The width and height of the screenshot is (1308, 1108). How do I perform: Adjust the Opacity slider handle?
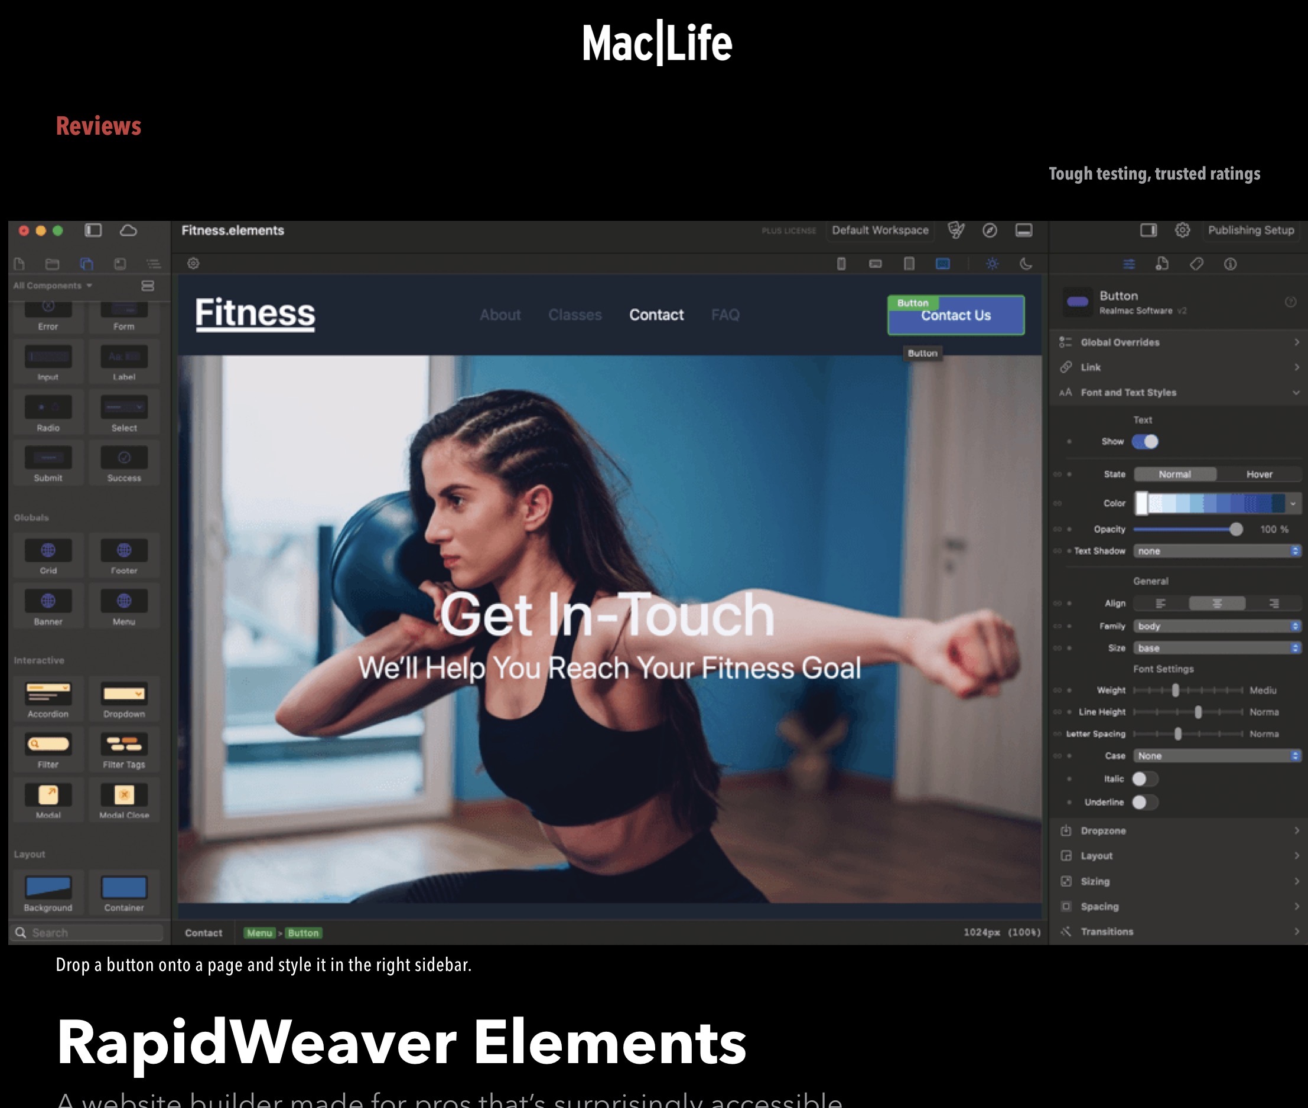1236,530
